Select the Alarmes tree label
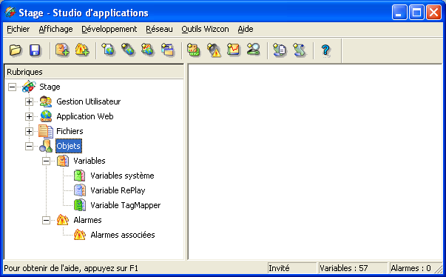This screenshot has width=446, height=277. [x=87, y=220]
